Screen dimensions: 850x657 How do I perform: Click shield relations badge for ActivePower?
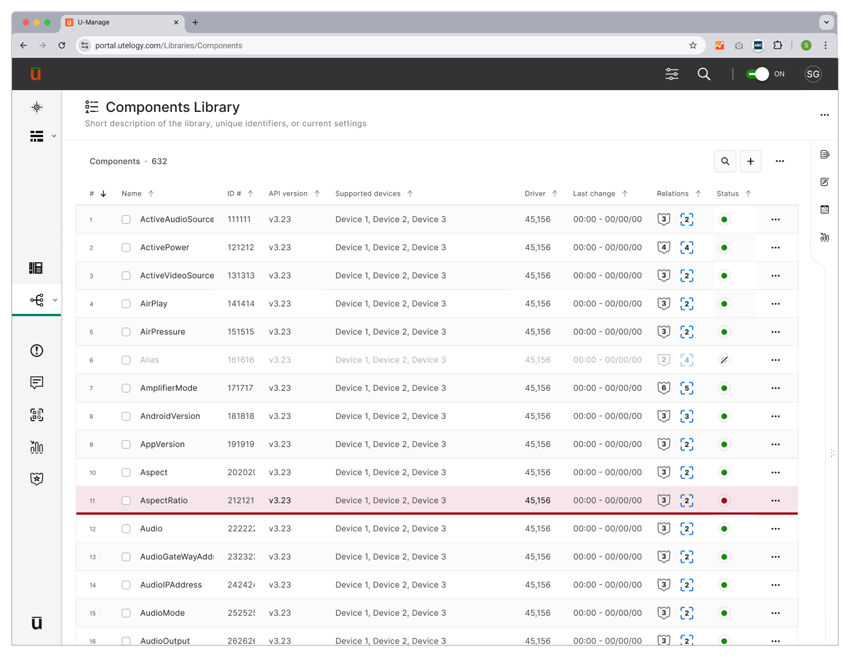coord(664,248)
